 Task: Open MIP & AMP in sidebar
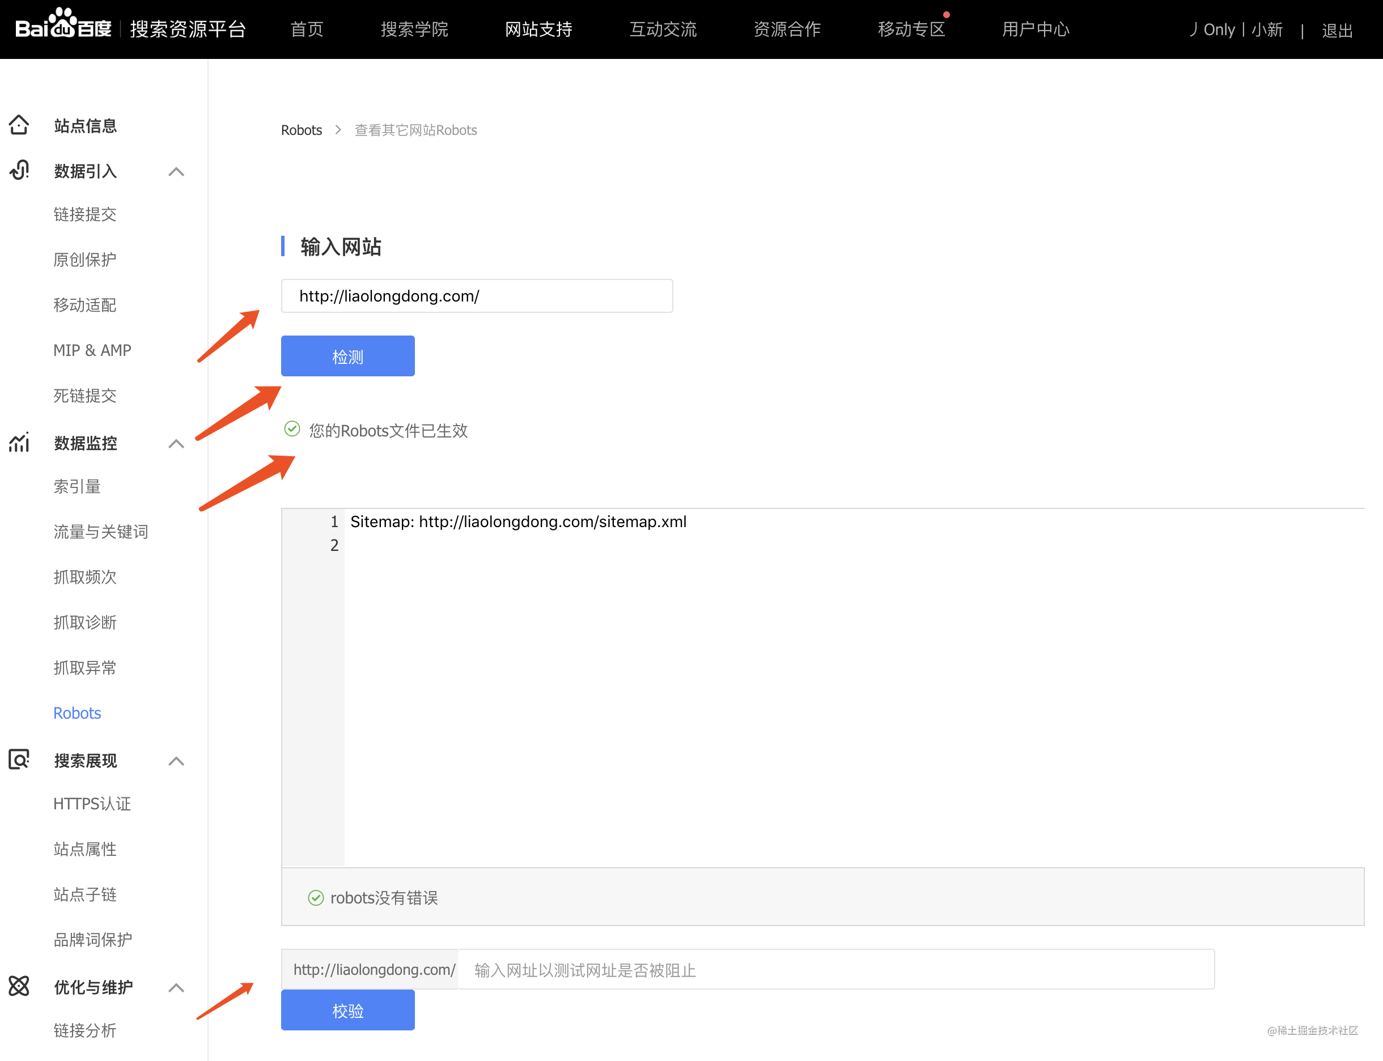click(x=92, y=350)
